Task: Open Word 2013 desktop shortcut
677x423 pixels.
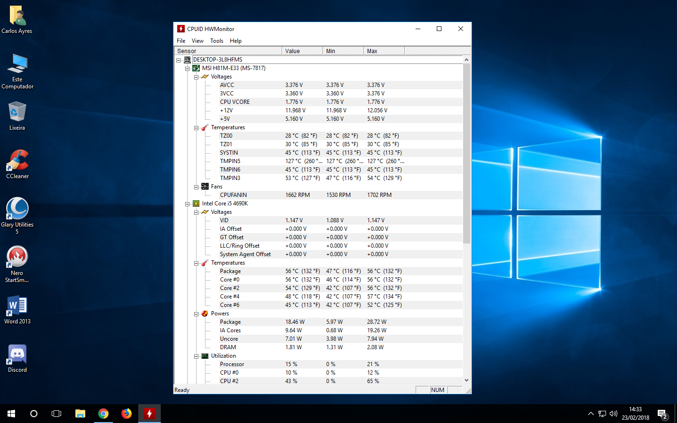Action: 17,310
